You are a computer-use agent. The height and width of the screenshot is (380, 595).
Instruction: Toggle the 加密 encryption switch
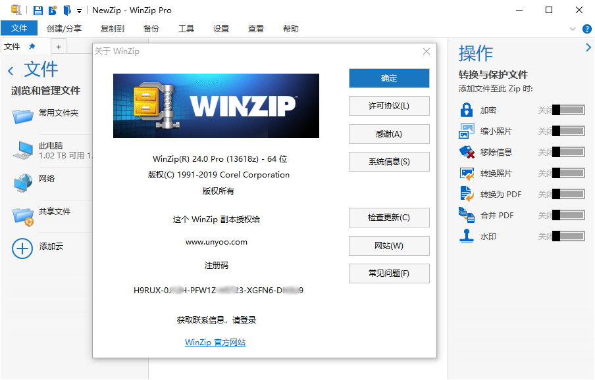[x=569, y=110]
